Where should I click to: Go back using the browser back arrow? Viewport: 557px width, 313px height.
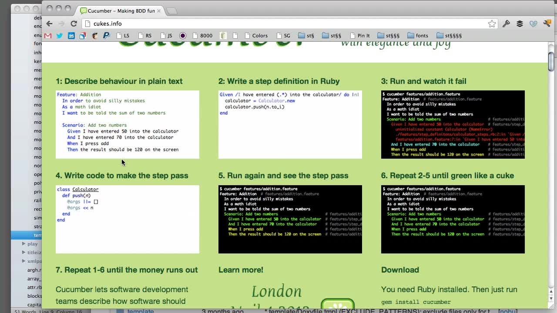[x=49, y=23]
